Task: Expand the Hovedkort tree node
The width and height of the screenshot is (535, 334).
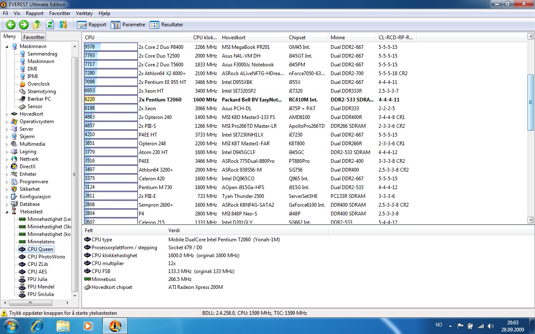Action: pos(7,114)
